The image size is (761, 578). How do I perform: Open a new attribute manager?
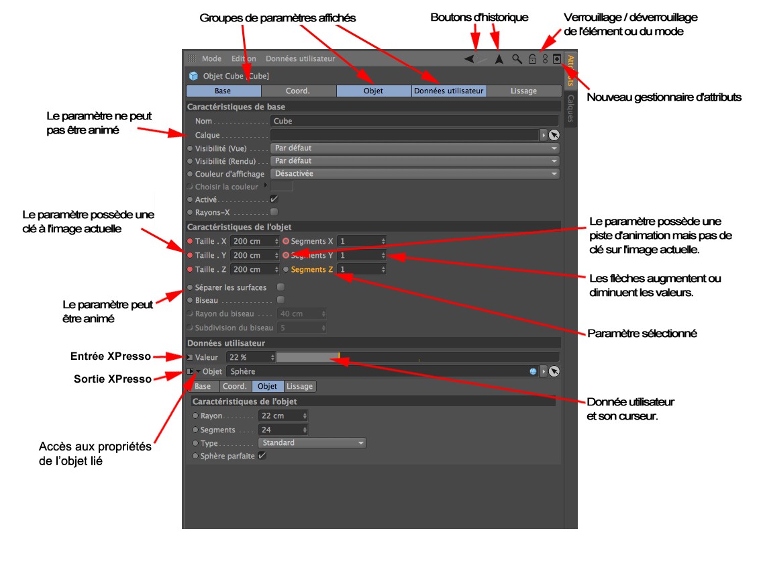pyautogui.click(x=557, y=59)
